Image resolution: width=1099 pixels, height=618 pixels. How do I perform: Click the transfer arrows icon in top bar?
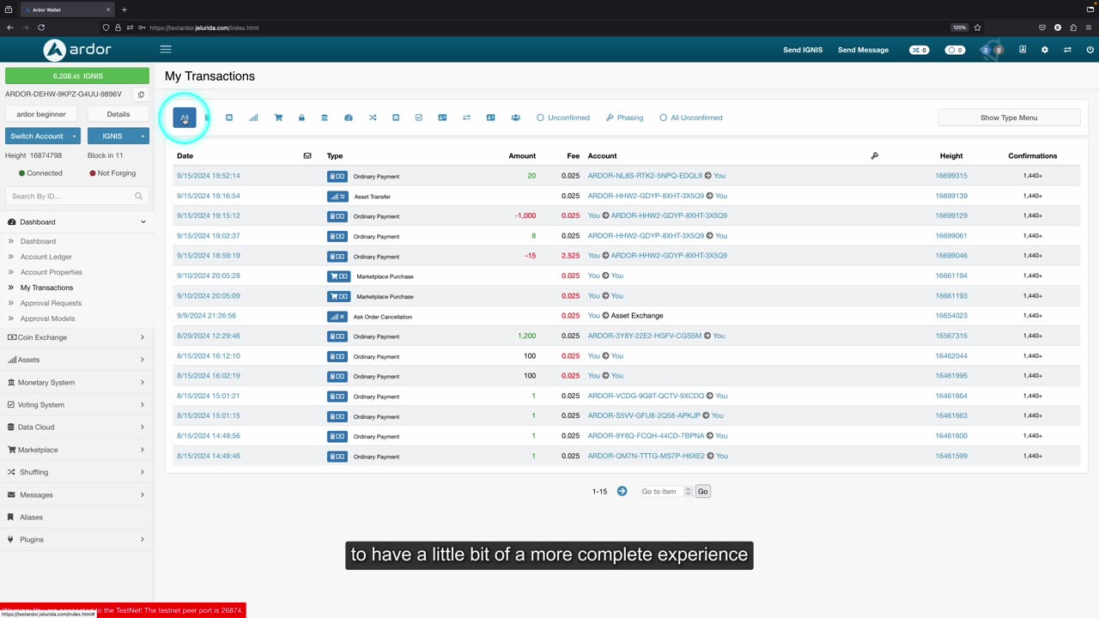coord(1067,50)
